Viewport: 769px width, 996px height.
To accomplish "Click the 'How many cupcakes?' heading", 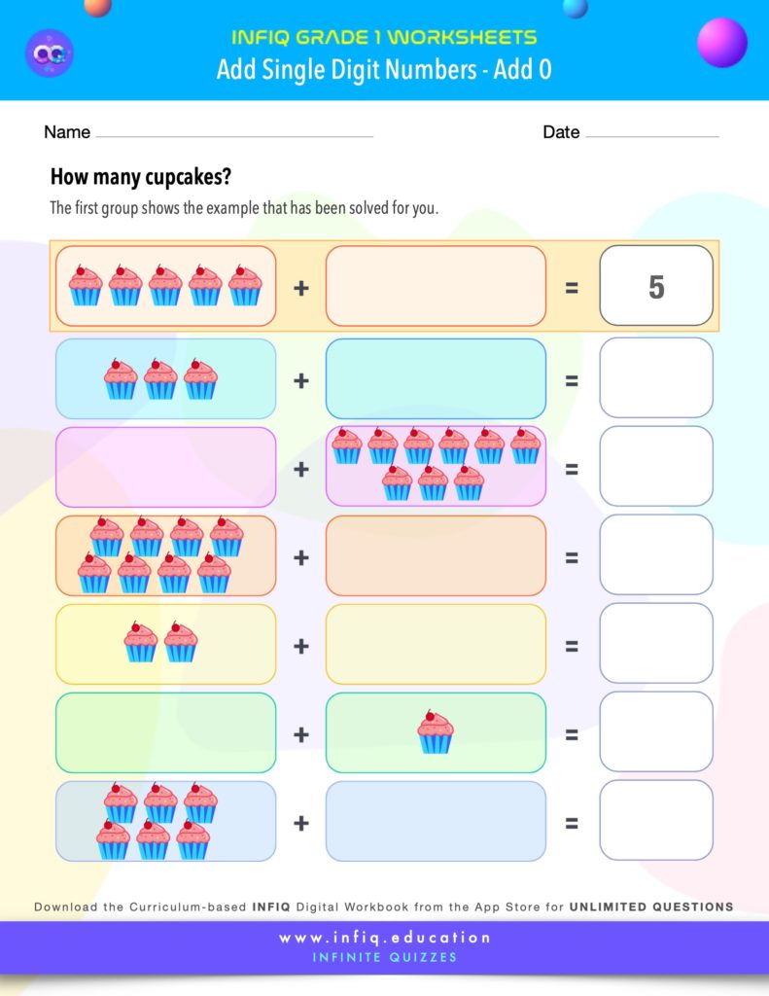I will pyautogui.click(x=140, y=177).
